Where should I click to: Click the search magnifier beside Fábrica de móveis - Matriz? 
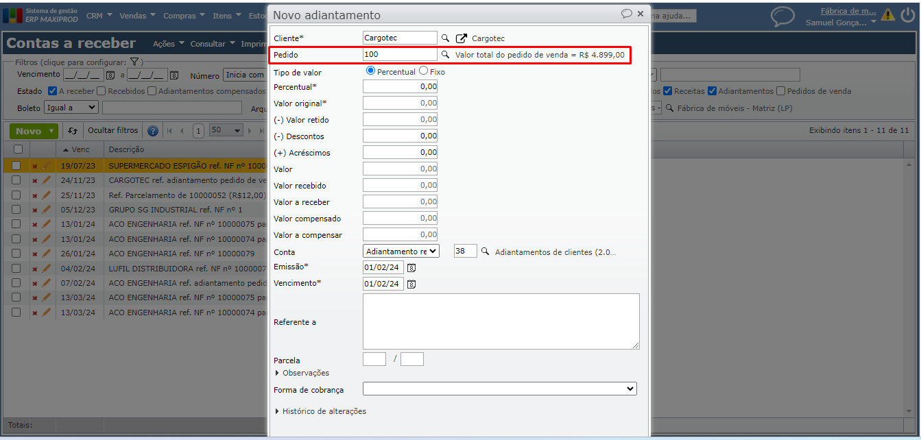click(669, 108)
